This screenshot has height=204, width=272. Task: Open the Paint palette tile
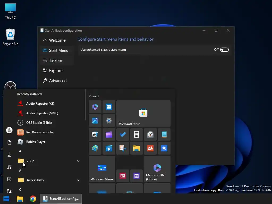point(95,148)
